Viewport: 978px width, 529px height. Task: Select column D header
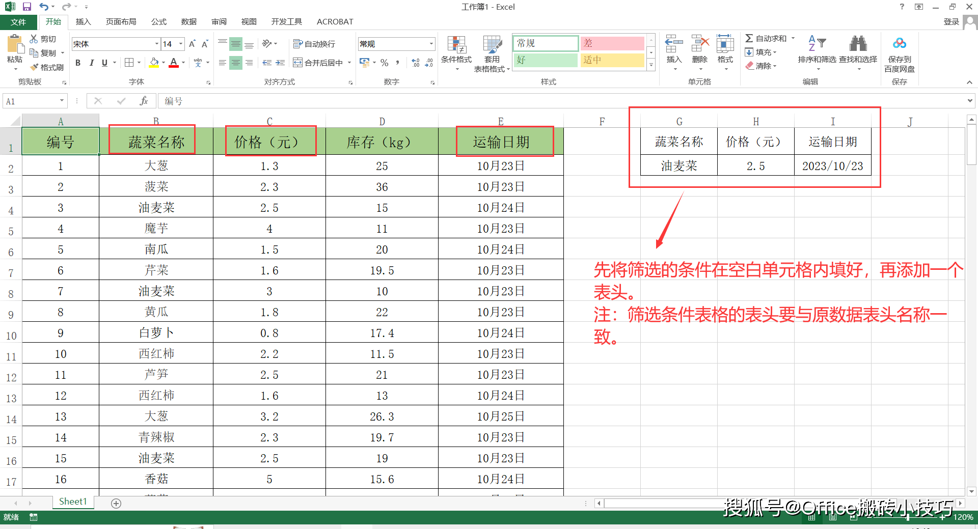click(x=382, y=122)
